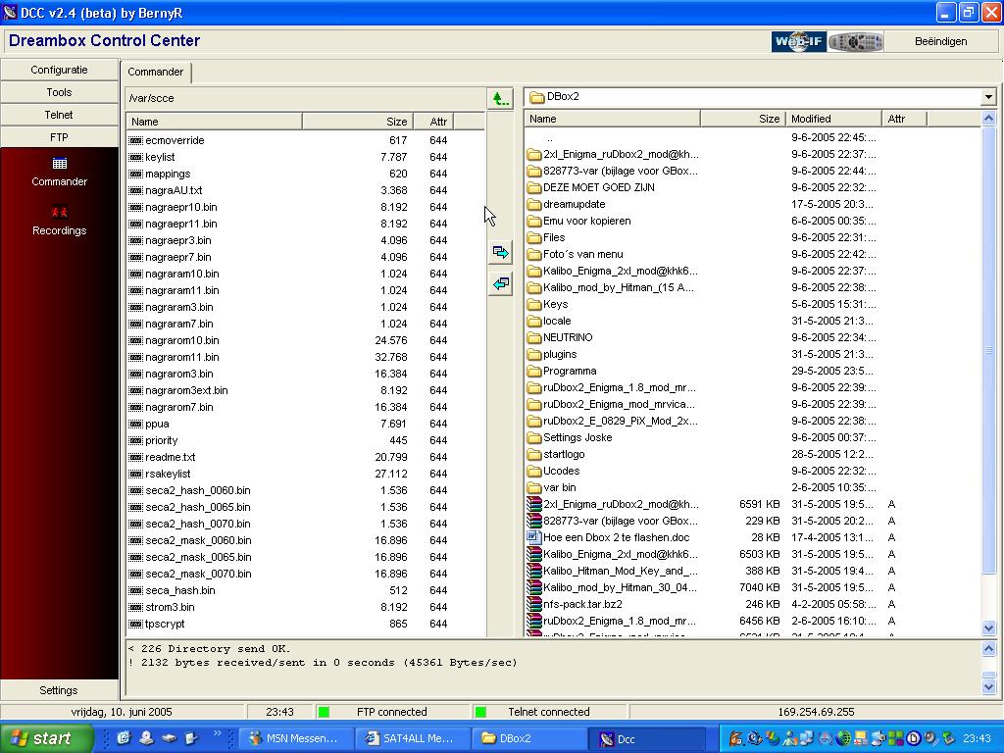Select the nfs-pack.tar.bz2 archive icon
1004x753 pixels.
tap(534, 604)
